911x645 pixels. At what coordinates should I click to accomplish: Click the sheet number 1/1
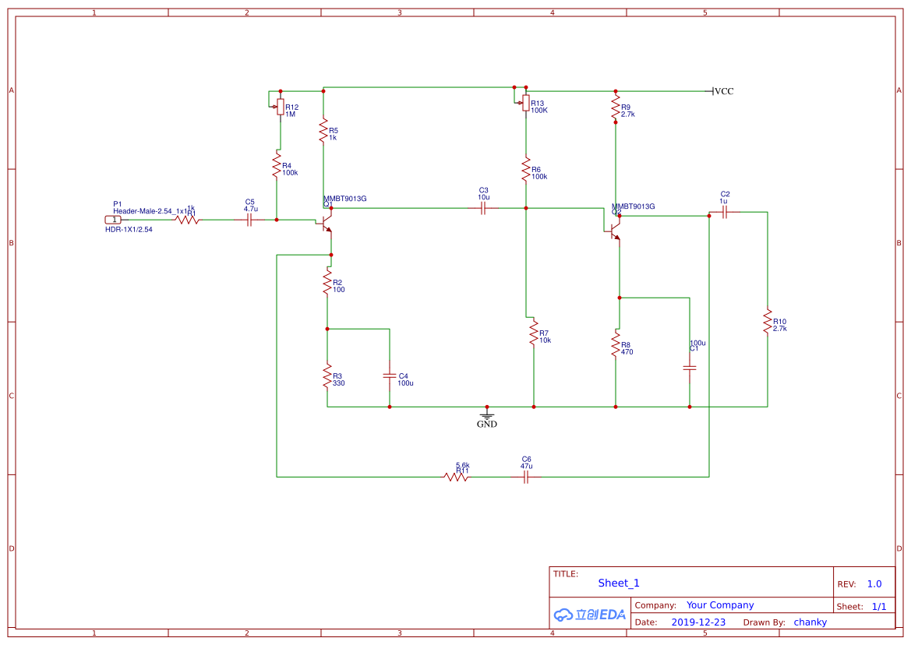pos(879,607)
